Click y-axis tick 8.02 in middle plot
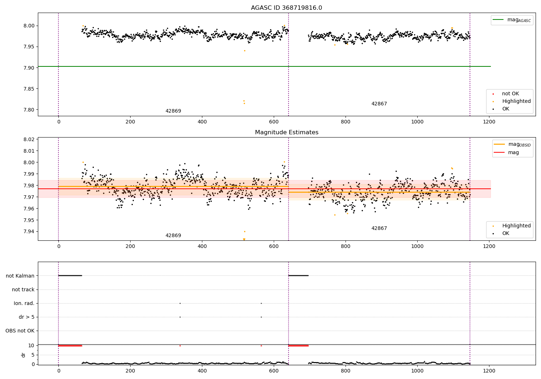This screenshot has height=379, width=541. (30, 139)
